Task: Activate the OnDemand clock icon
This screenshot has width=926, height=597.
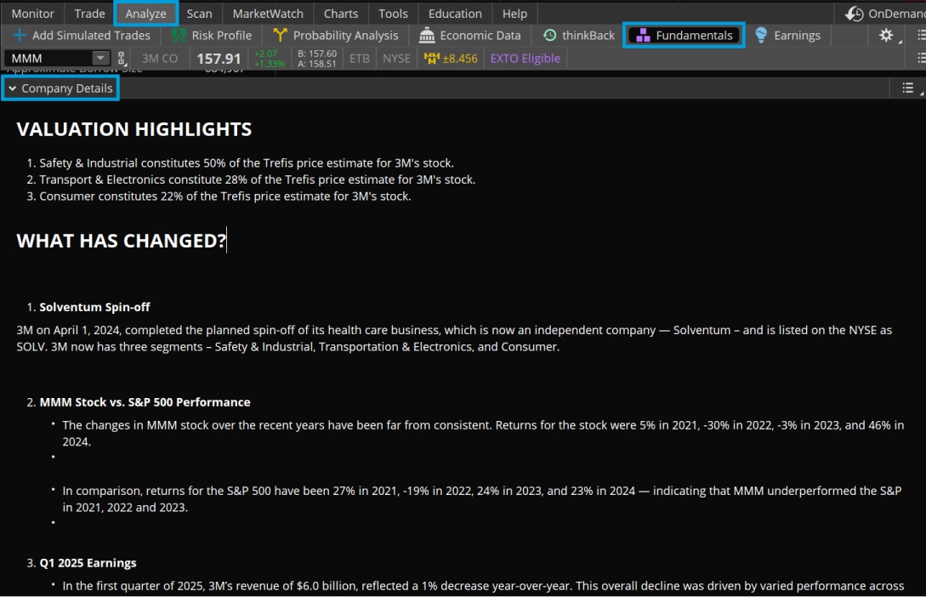Action: click(854, 14)
